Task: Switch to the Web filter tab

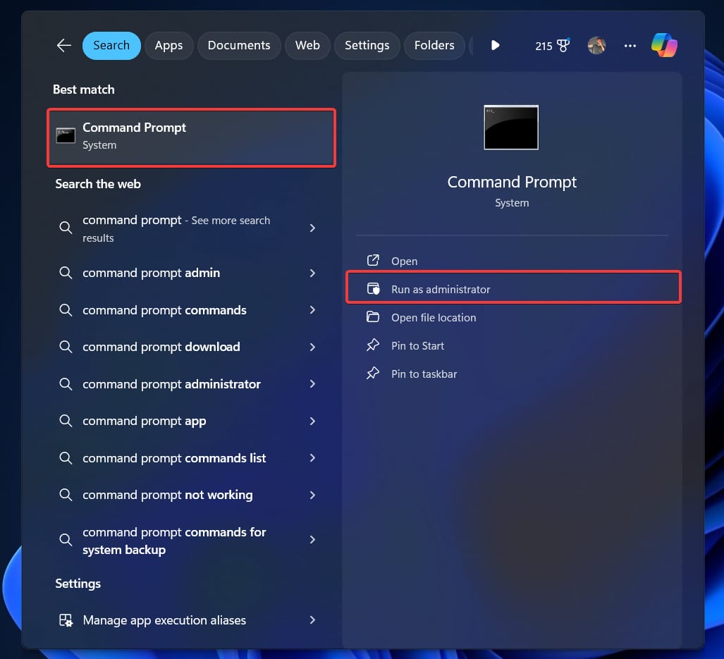Action: tap(307, 45)
